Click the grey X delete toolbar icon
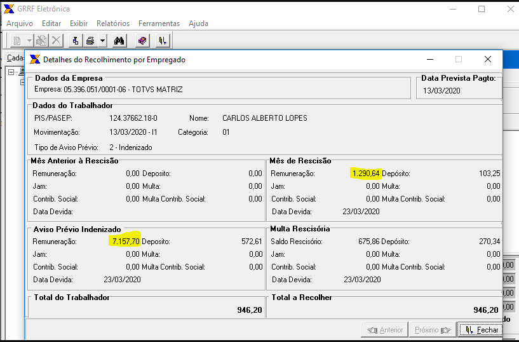 point(57,41)
